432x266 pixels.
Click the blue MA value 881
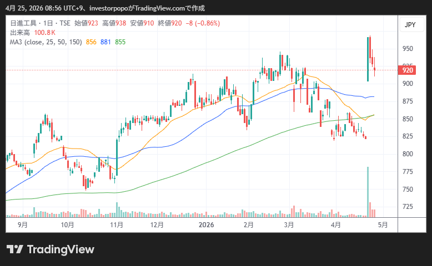click(106, 42)
